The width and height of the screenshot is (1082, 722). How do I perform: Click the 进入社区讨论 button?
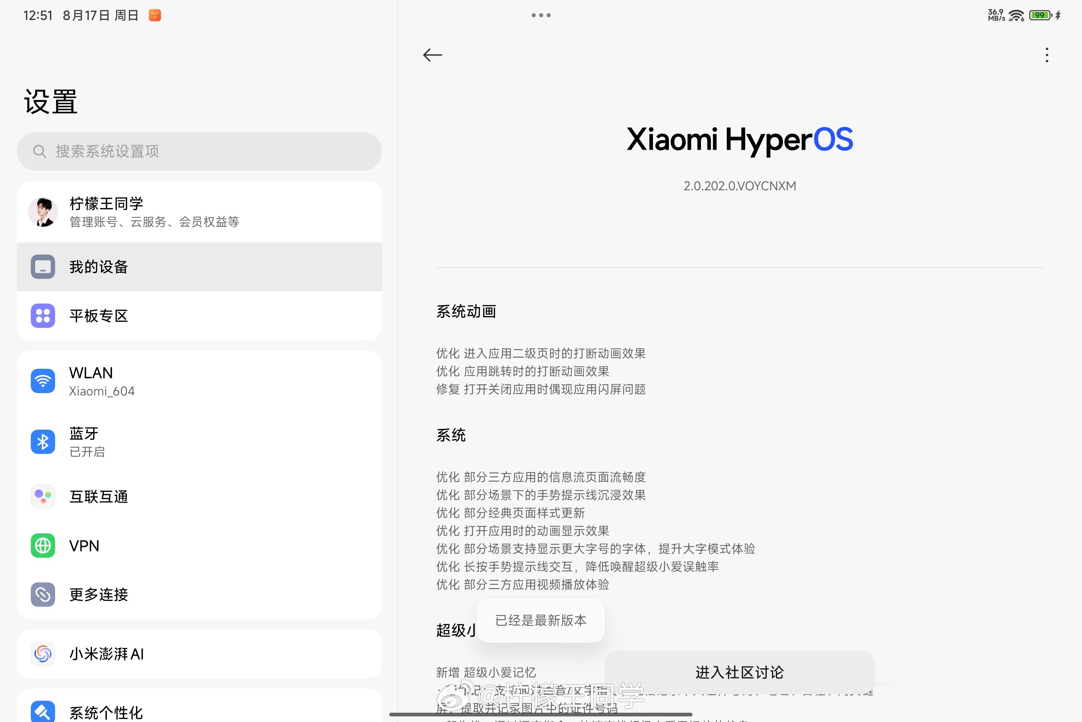pos(739,672)
